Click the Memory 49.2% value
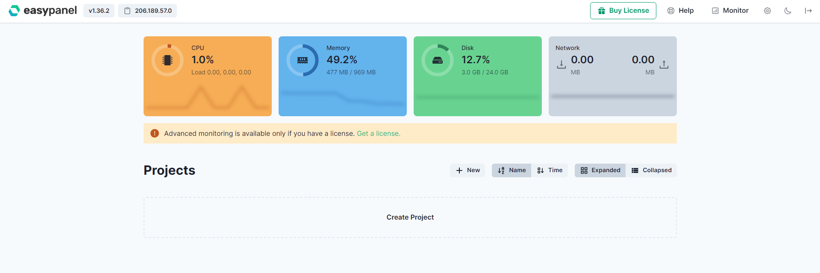This screenshot has height=273, width=820. (342, 60)
